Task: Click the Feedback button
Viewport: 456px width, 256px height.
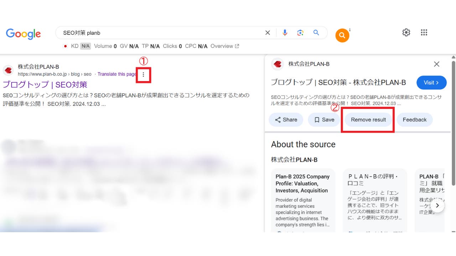Action: [415, 120]
